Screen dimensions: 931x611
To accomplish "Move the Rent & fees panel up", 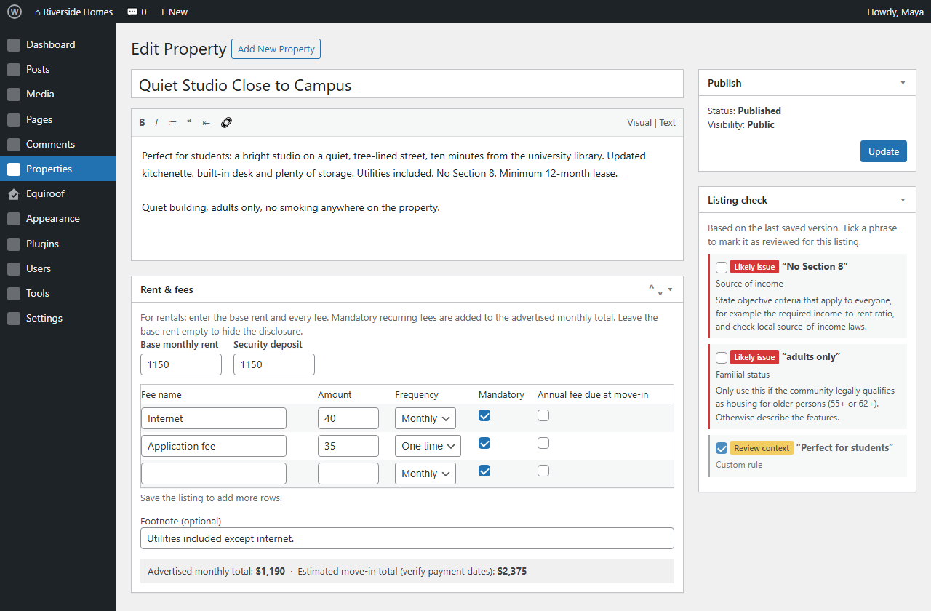I will pyautogui.click(x=652, y=287).
